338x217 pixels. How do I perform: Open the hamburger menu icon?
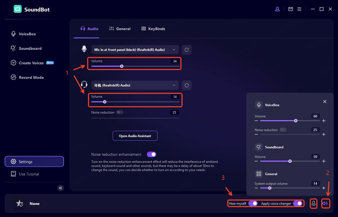(299, 9)
